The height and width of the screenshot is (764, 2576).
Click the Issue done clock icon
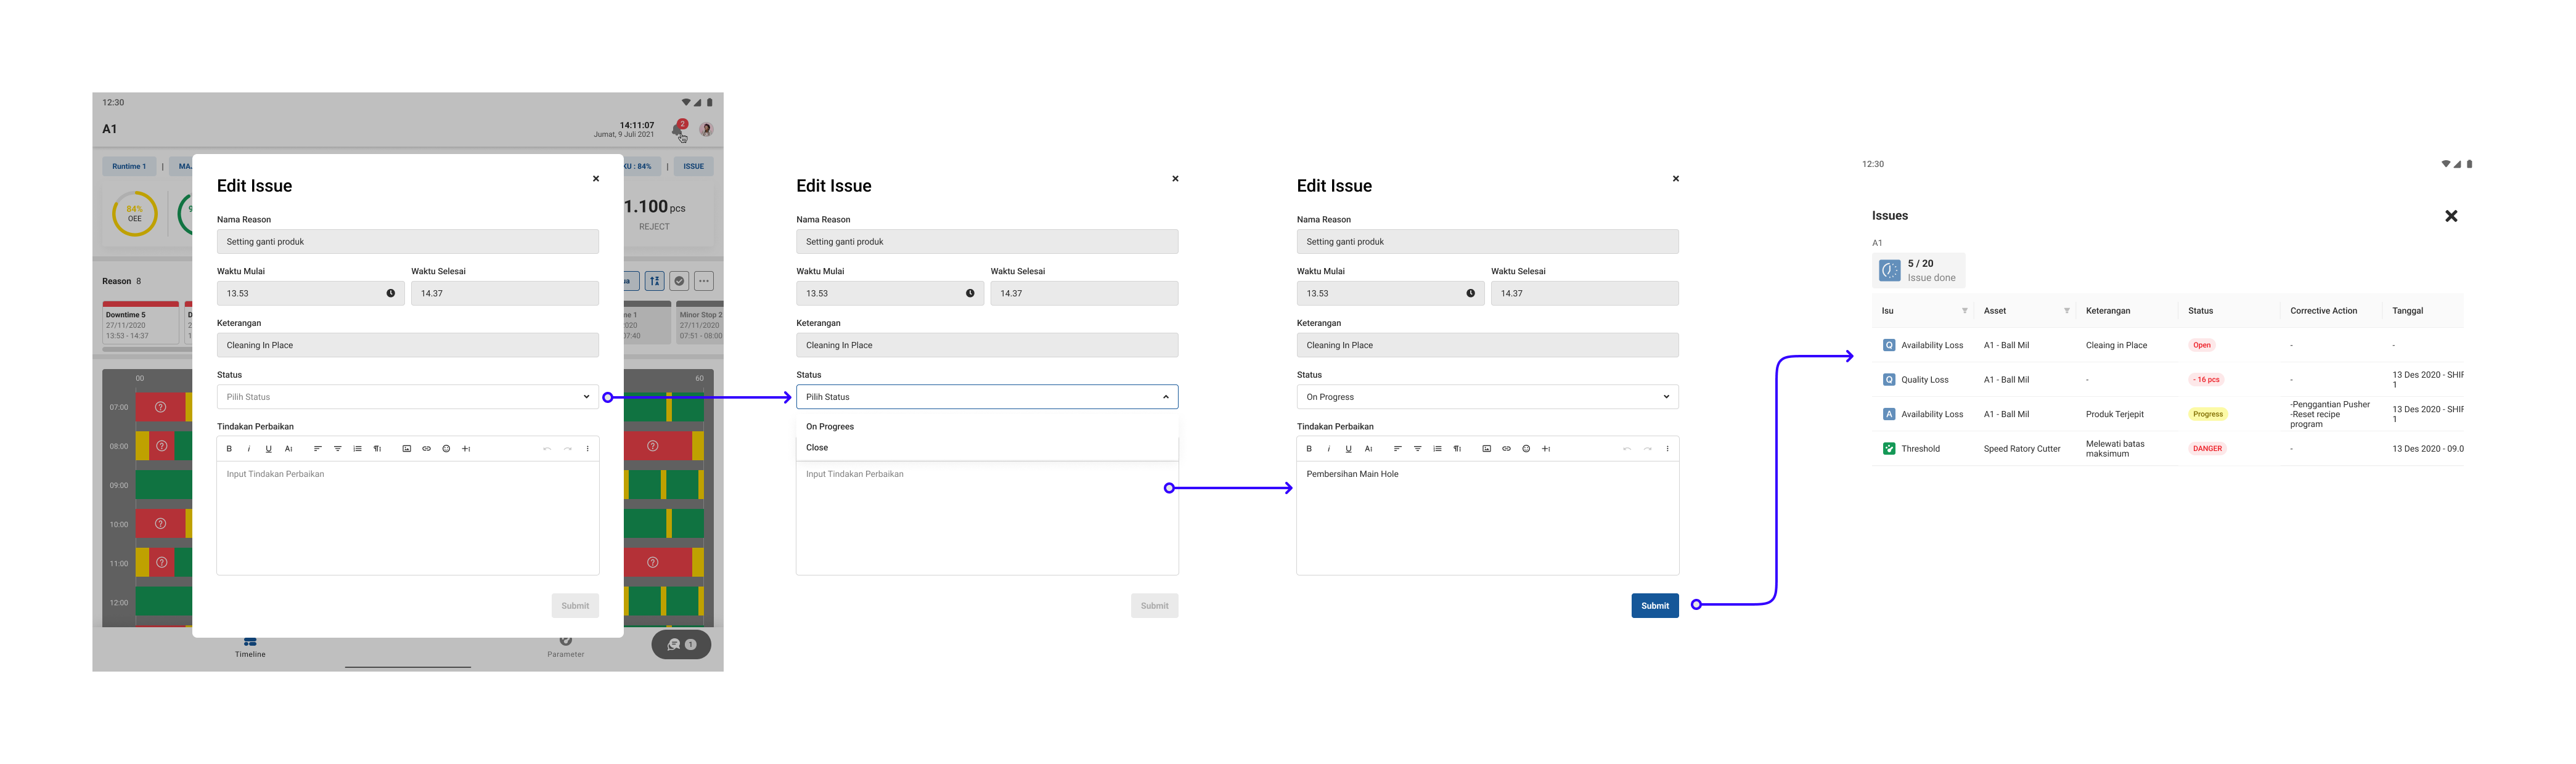pyautogui.click(x=1890, y=271)
